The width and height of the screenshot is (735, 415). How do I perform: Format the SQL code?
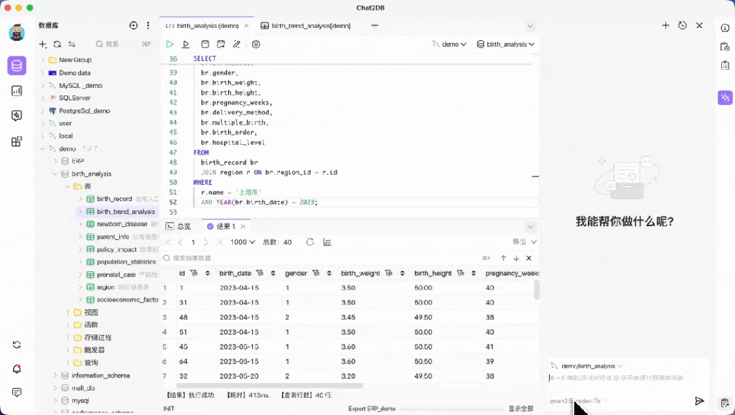tap(237, 44)
